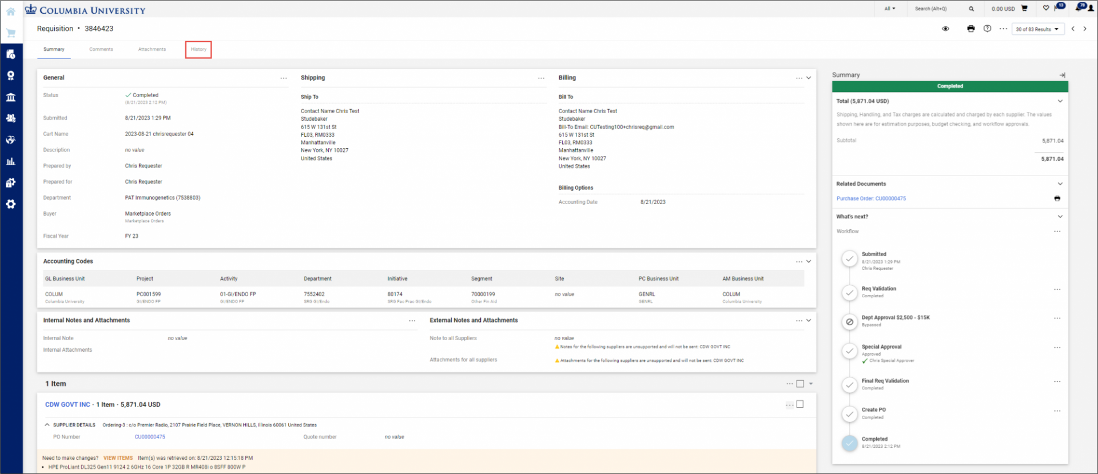
Task: Collapse the Accounting Codes chevron
Action: tap(809, 261)
